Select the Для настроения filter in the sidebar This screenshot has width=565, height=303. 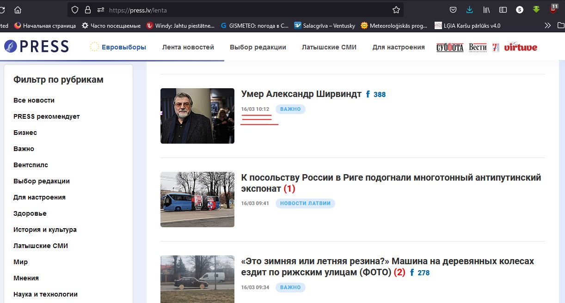tap(40, 197)
